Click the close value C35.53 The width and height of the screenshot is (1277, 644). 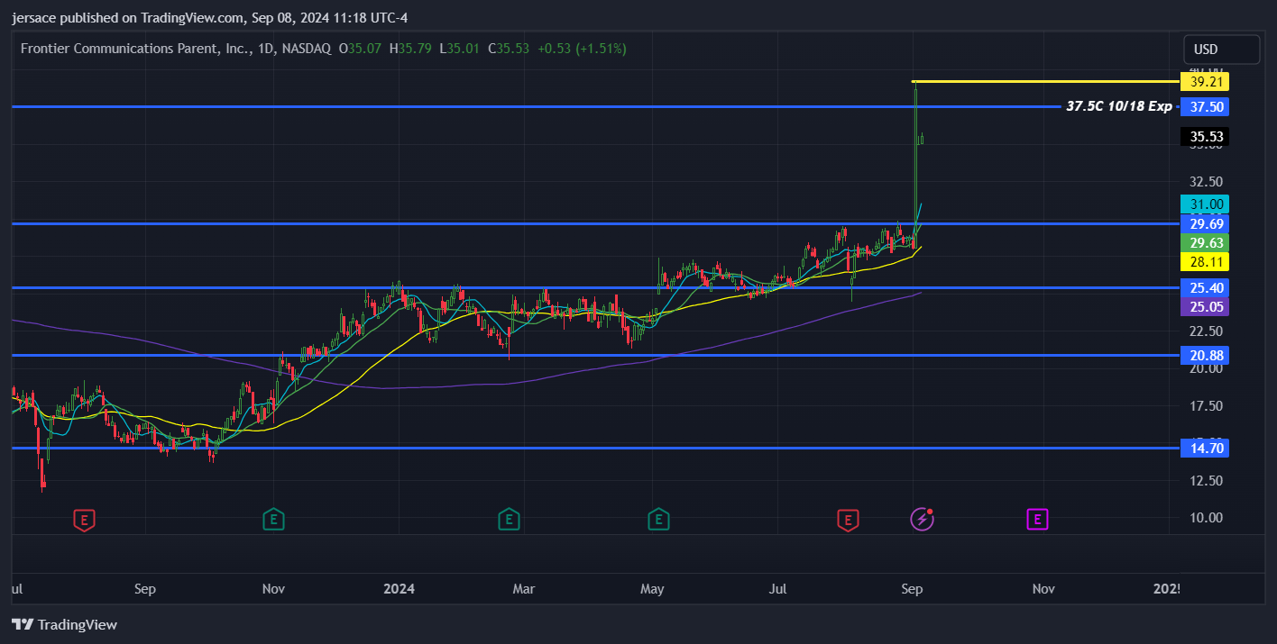point(510,48)
